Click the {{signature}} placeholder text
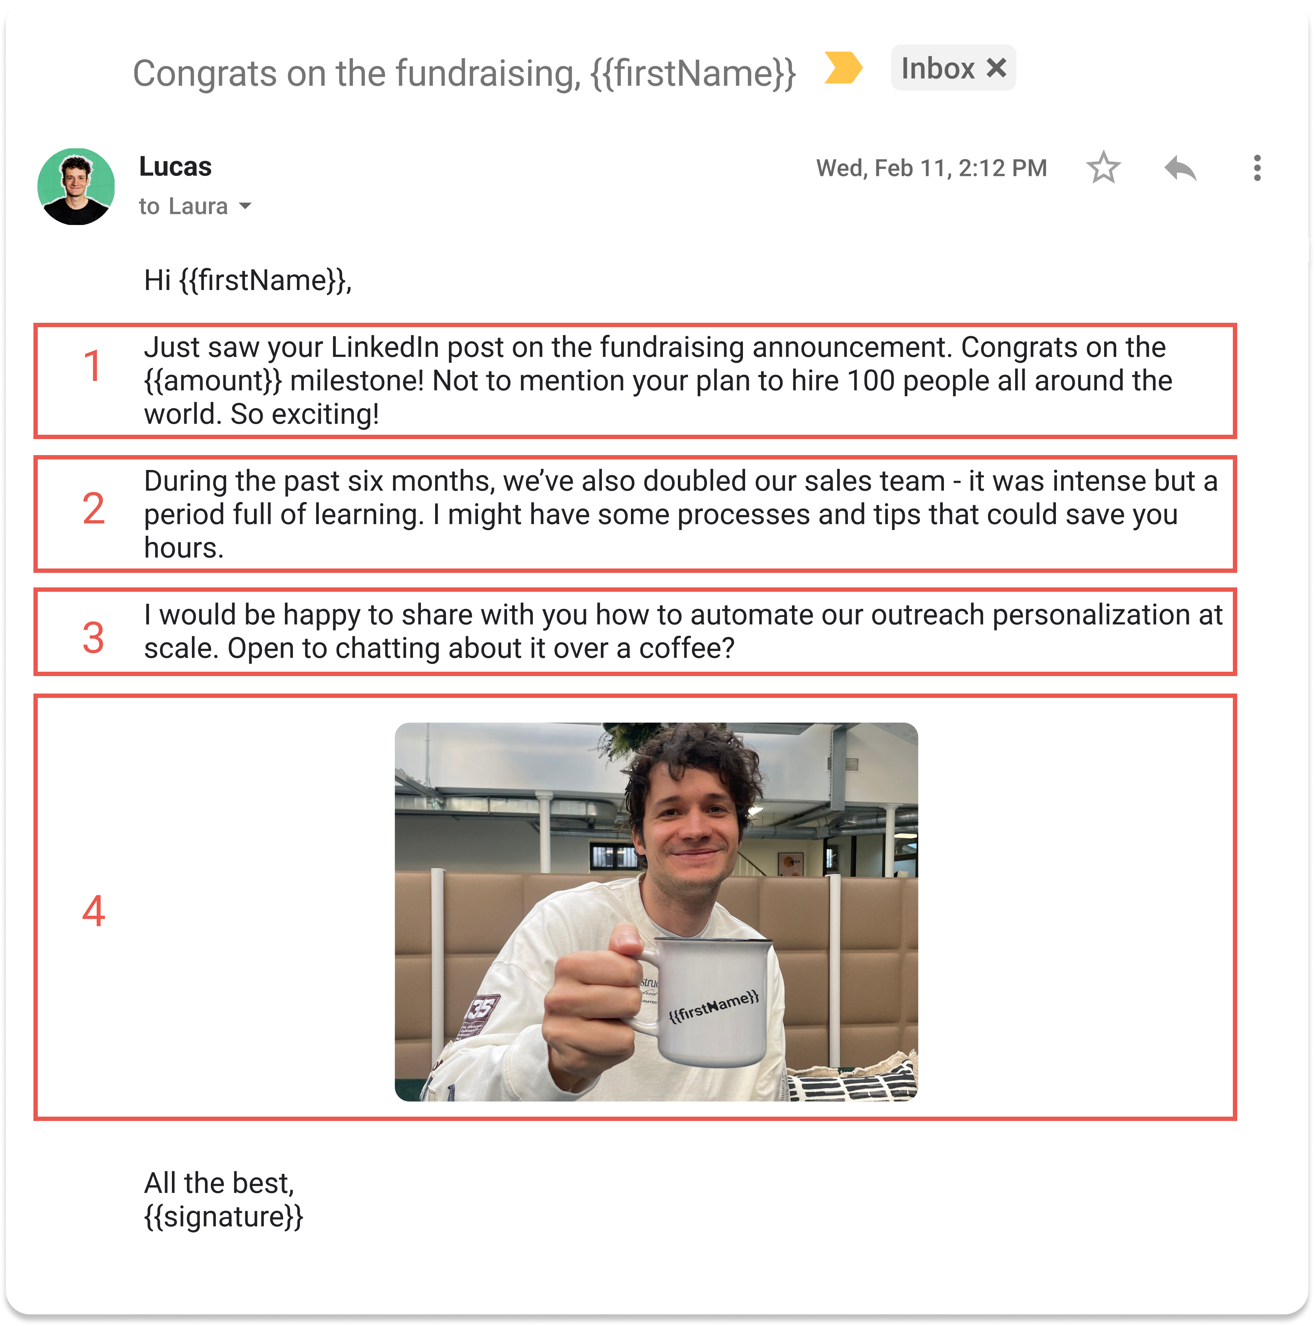Screen dimensions: 1315x1326 tap(224, 1217)
